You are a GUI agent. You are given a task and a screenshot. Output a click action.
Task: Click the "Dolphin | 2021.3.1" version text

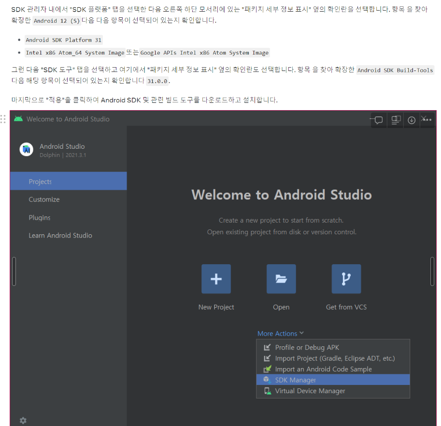pos(63,155)
